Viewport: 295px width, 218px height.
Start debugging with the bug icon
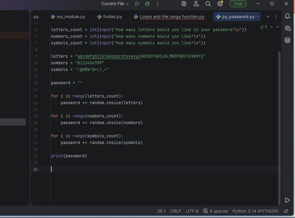(x=147, y=4)
